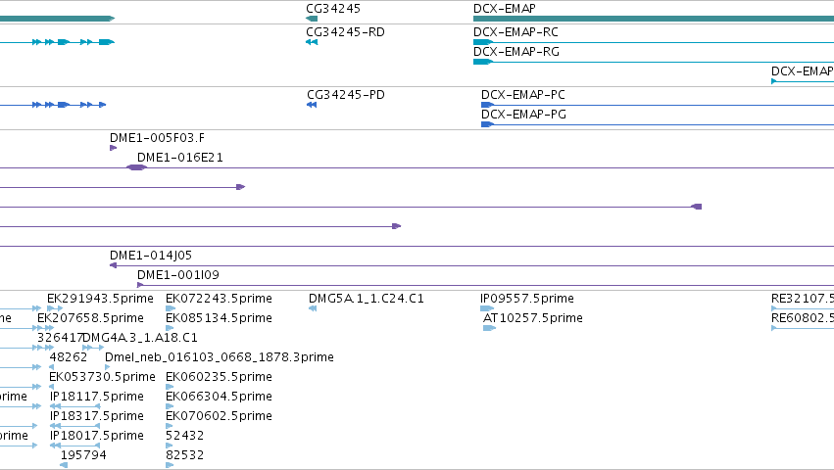This screenshot has height=470, width=834.
Task: Click the CG34245-PD protein label
Action: [346, 95]
